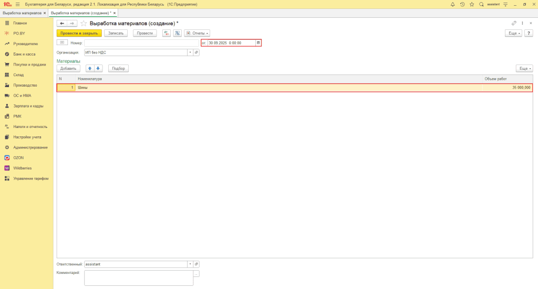Open the OZON section
The image size is (538, 289).
coord(18,158)
